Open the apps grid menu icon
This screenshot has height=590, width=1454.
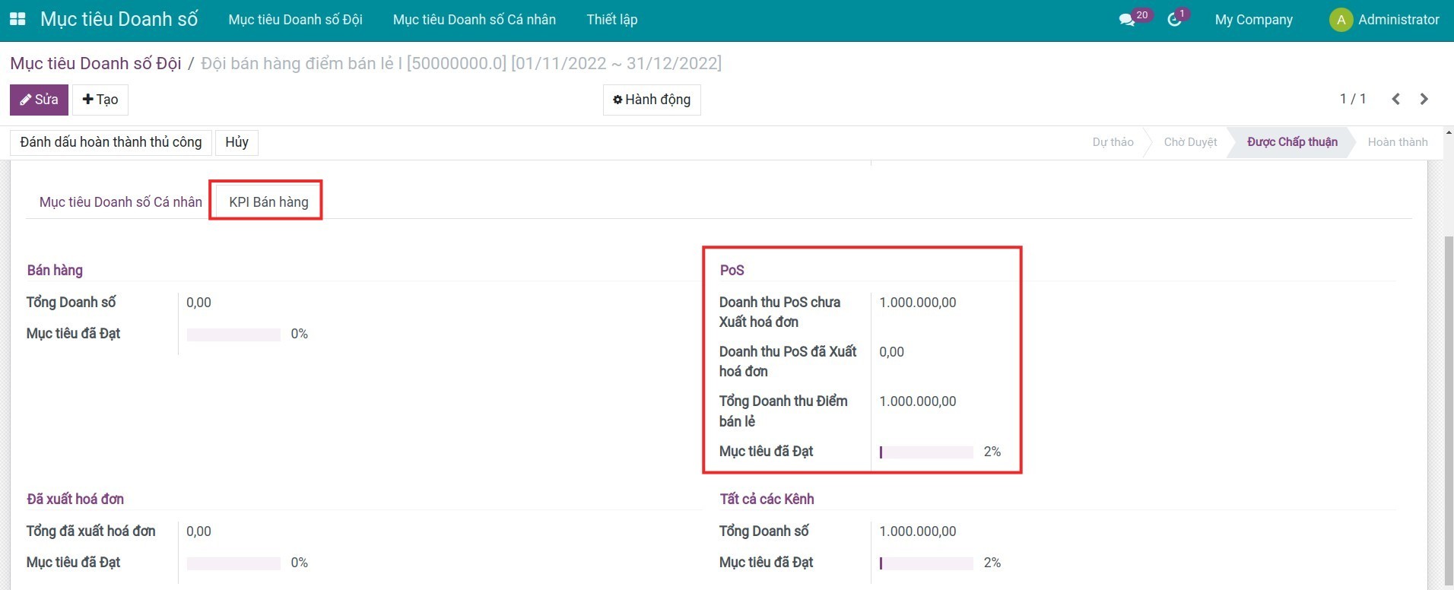coord(17,19)
